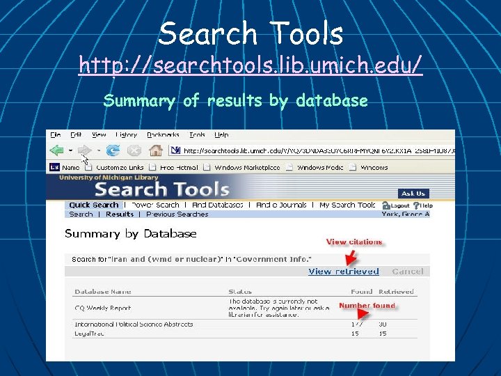Click the gray Forward arrow button

[x=84, y=150]
